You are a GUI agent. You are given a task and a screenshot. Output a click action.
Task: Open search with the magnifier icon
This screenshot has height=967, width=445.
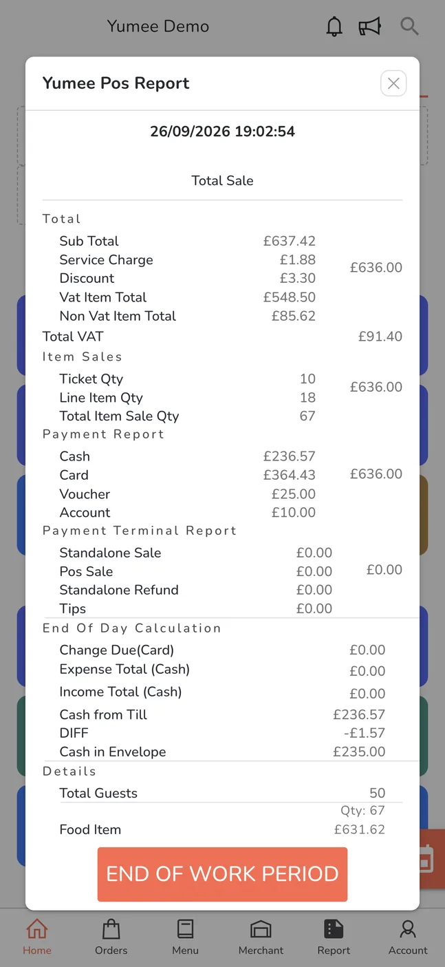[x=409, y=26]
